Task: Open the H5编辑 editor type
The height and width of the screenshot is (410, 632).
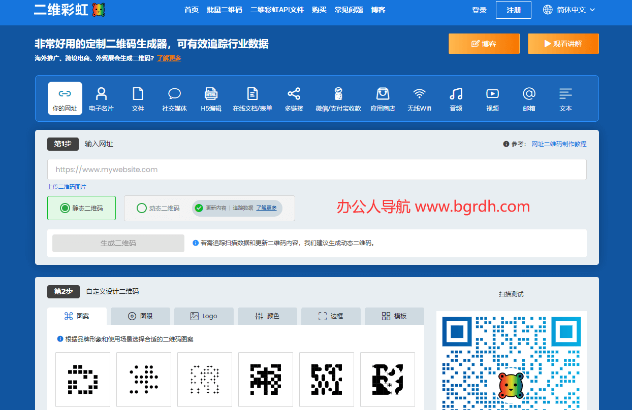Action: (x=211, y=99)
